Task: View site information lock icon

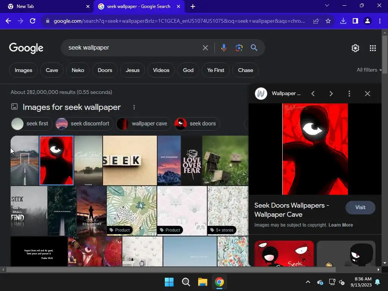Action: coord(47,21)
